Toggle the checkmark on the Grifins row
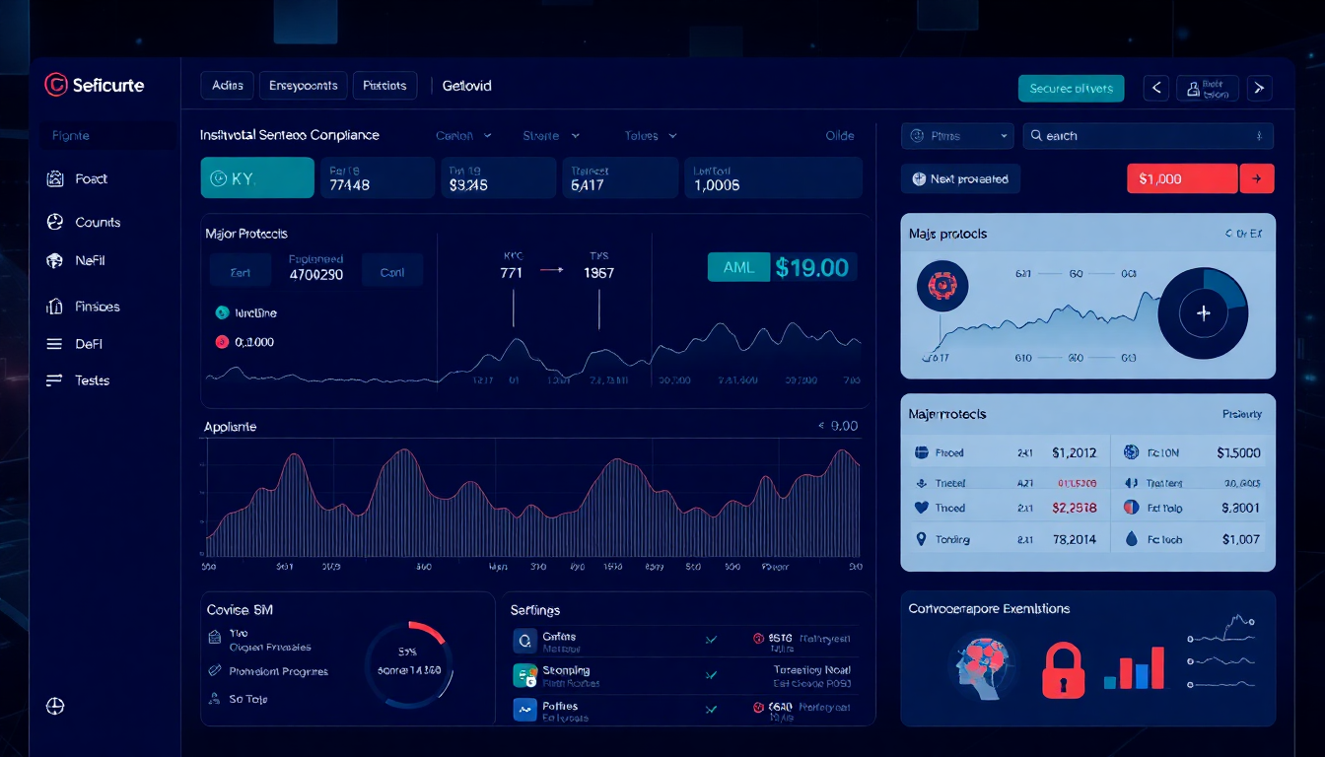 click(710, 640)
